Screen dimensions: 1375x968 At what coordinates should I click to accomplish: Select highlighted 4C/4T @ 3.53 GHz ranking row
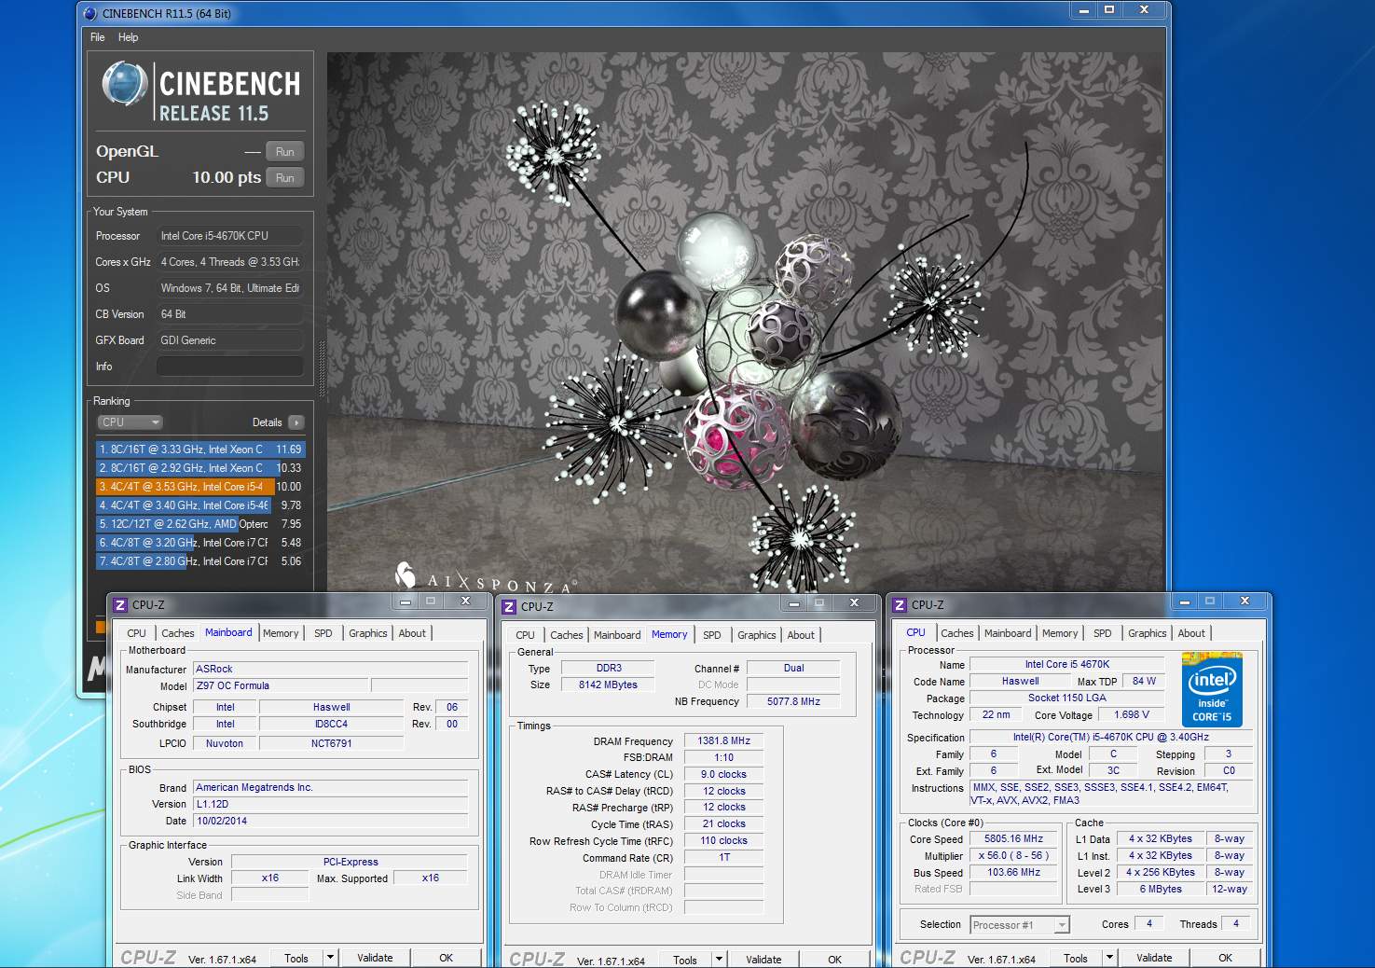point(200,487)
